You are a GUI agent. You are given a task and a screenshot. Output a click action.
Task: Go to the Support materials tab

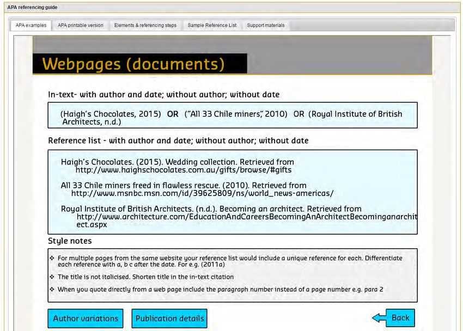[x=266, y=26]
